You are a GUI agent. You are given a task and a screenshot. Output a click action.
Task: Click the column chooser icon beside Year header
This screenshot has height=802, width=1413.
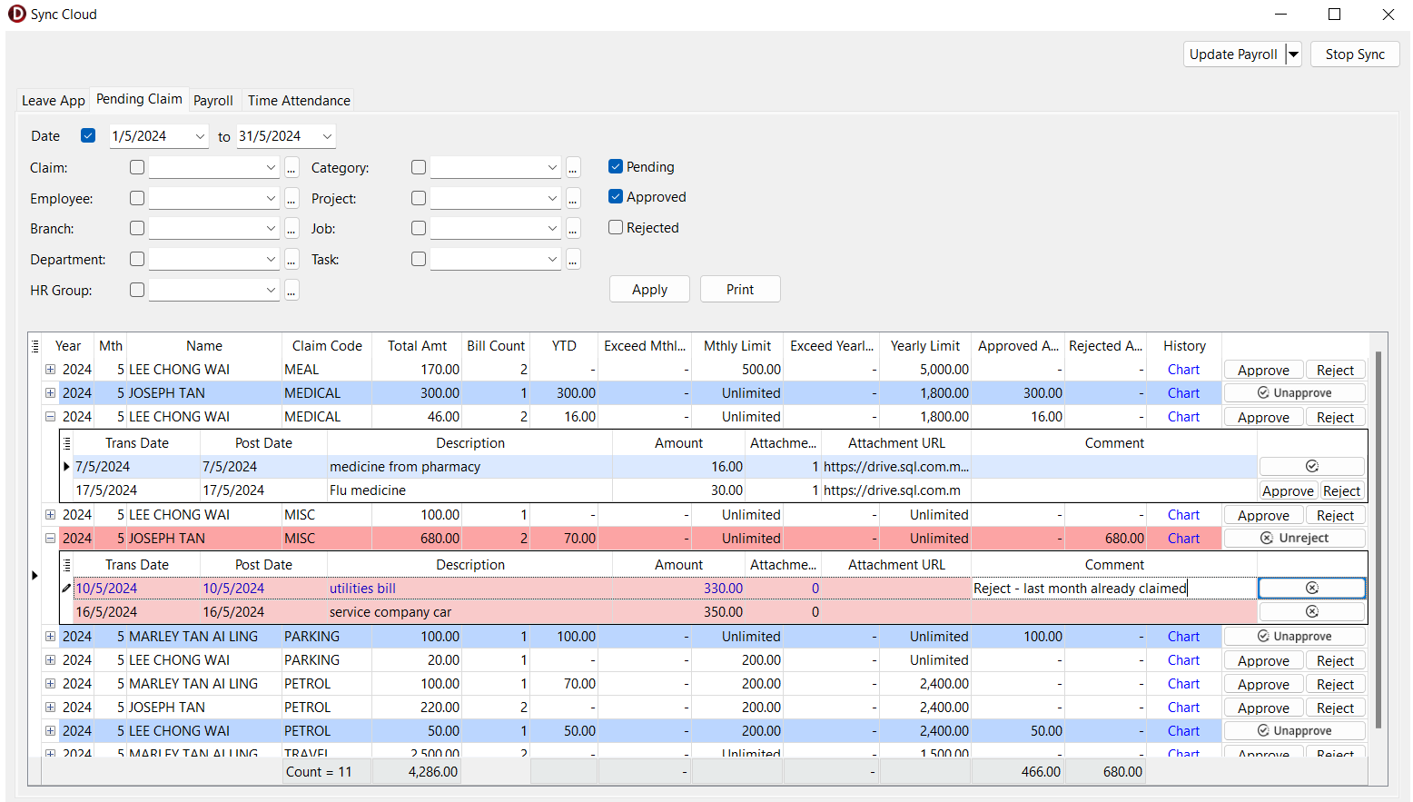[35, 346]
